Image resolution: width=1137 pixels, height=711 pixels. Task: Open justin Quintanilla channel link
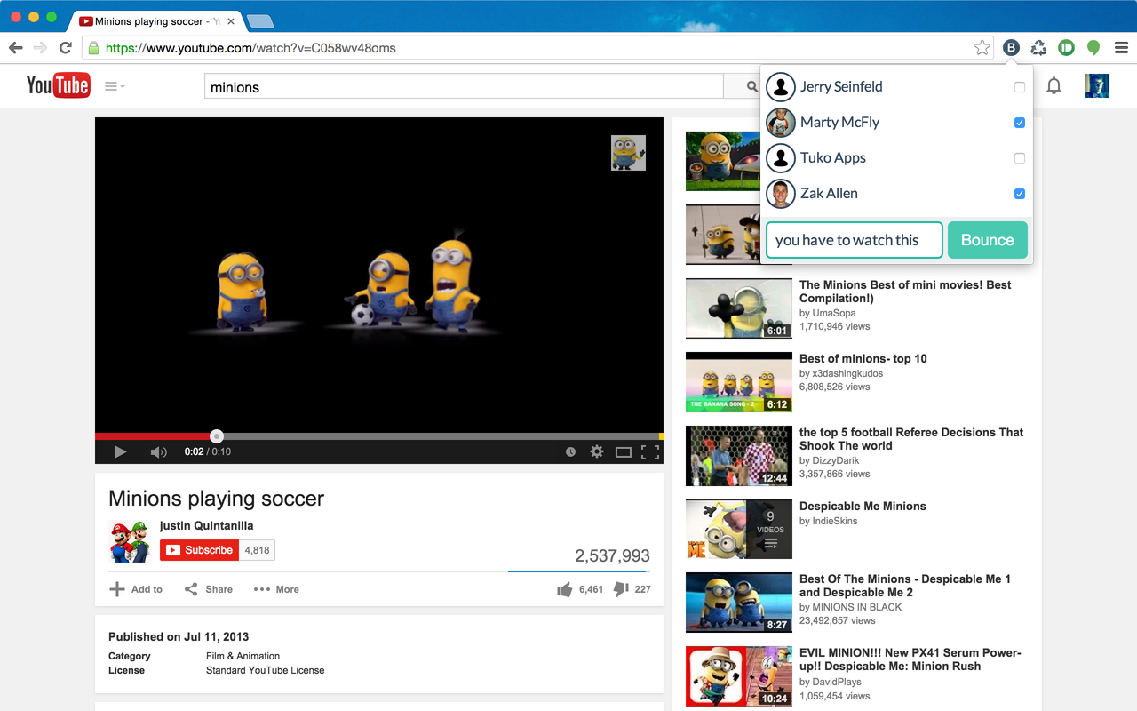click(x=206, y=525)
